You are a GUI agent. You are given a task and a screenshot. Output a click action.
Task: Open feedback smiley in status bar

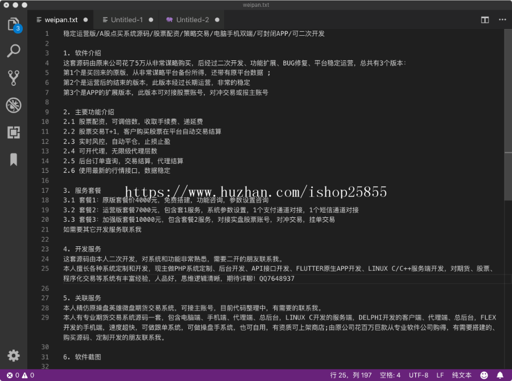[x=484, y=375]
